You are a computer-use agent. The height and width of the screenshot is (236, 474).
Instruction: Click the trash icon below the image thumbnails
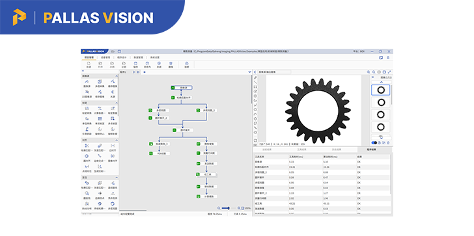pyautogui.click(x=389, y=143)
